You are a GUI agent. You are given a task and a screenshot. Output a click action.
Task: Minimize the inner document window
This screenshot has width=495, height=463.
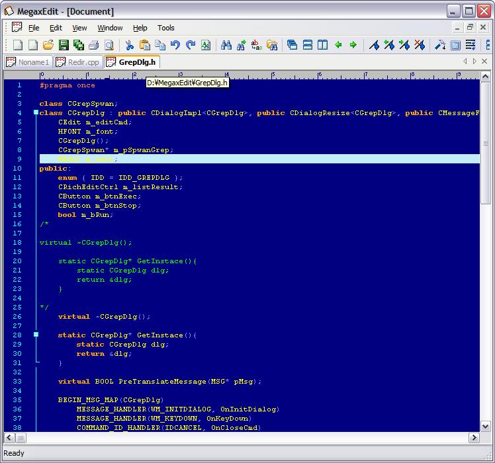click(457, 28)
